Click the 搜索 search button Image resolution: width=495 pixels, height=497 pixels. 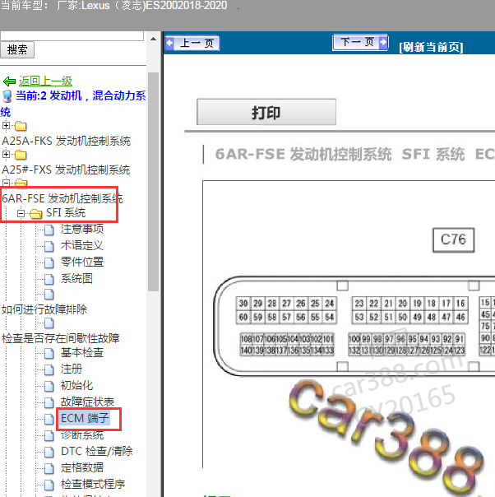pyautogui.click(x=17, y=49)
